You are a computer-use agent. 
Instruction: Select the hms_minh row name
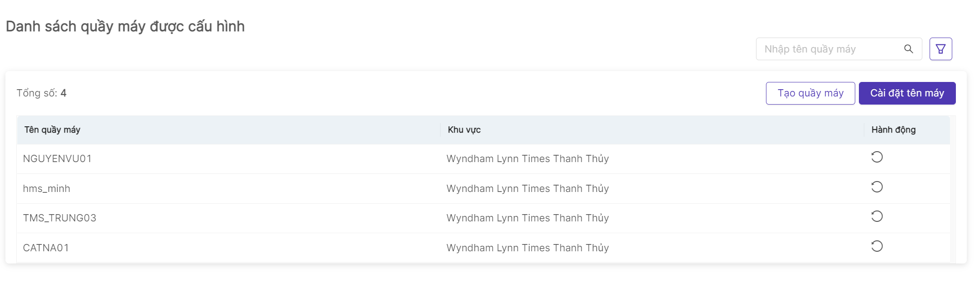click(x=47, y=189)
